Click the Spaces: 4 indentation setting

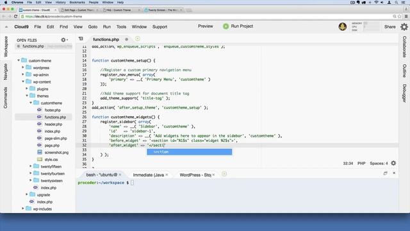coord(379,163)
